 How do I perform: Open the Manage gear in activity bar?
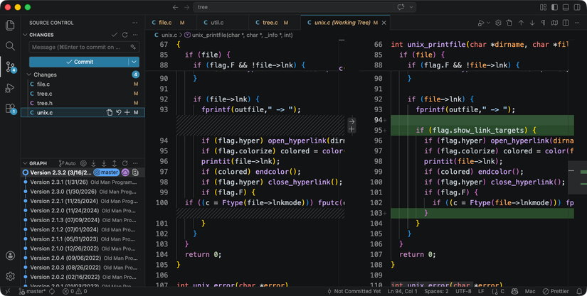click(x=10, y=276)
